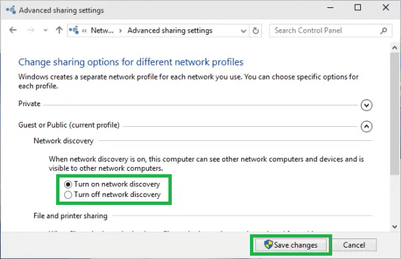Screen dimensions: 401x259
Task: Refresh the Advanced sharing settings page
Action: [x=255, y=31]
